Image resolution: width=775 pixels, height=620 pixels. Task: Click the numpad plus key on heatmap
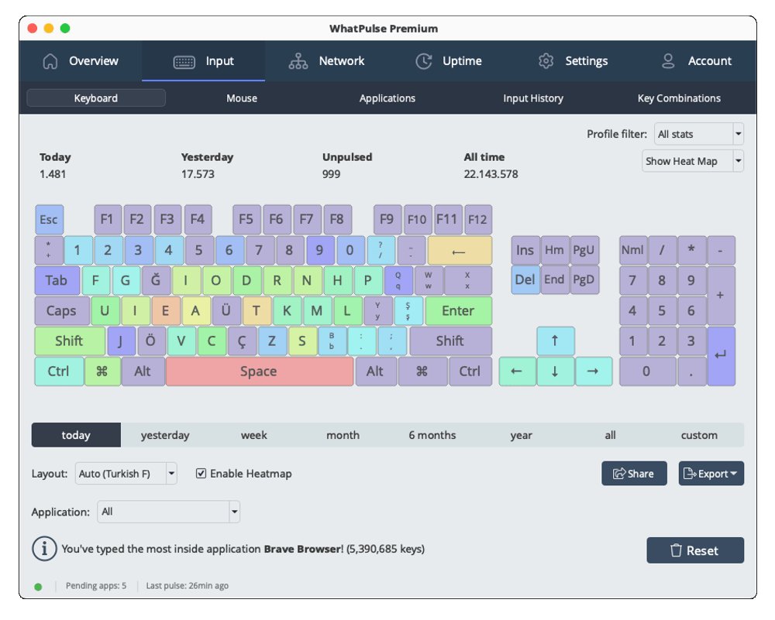(721, 295)
